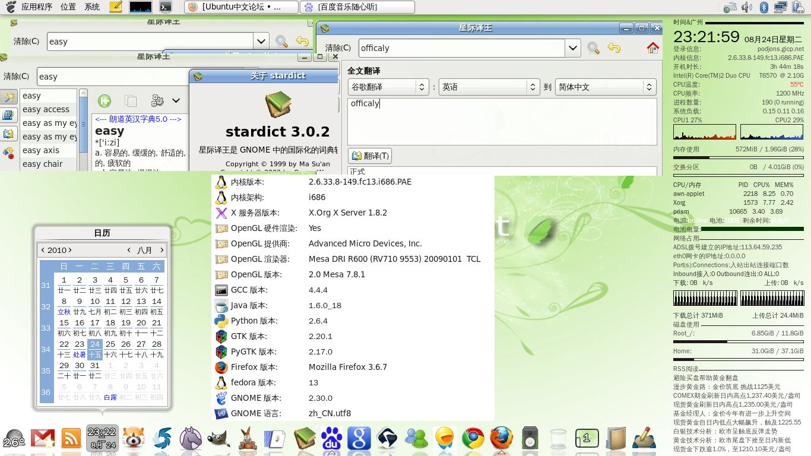The height and width of the screenshot is (456, 811).
Task: Open the gears settings icon above the definition
Action: (x=157, y=100)
